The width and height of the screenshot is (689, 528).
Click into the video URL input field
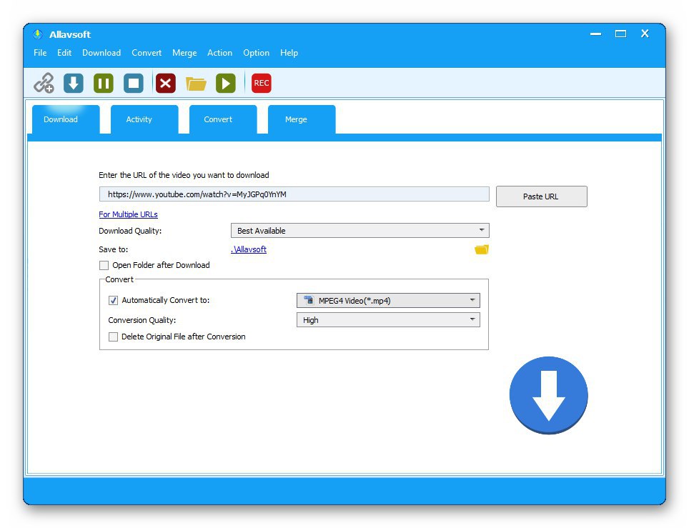(x=294, y=194)
